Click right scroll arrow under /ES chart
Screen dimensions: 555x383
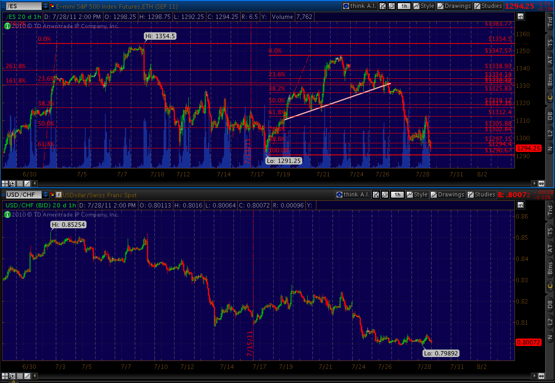click(534, 183)
